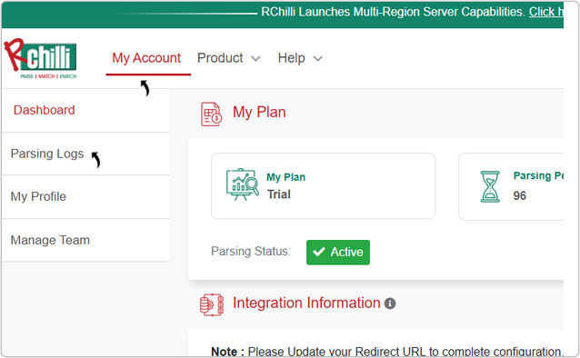Open Manage Team in the sidebar
Viewport: 580px width, 358px height.
(50, 240)
